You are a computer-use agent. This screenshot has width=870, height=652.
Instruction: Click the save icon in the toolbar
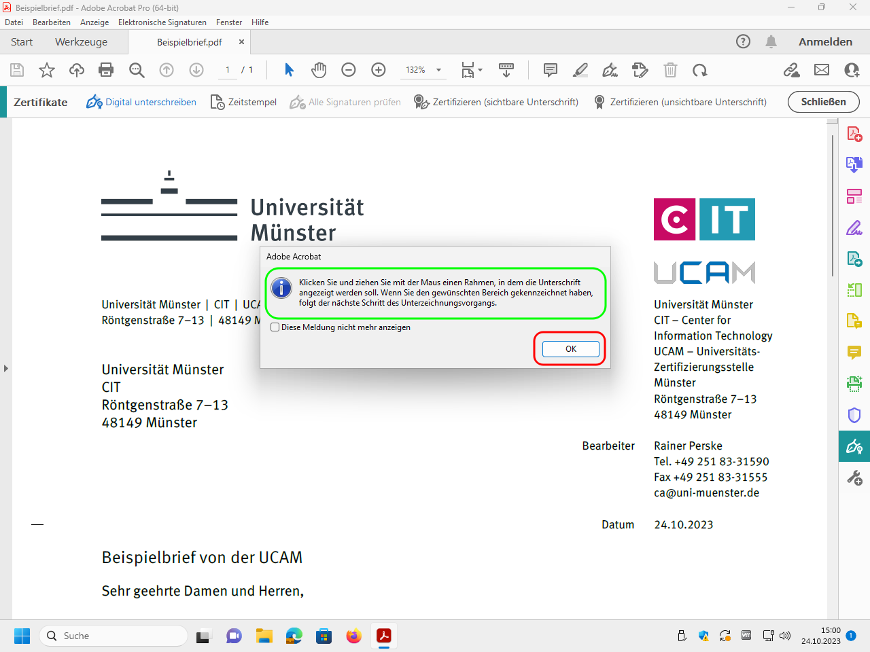tap(18, 70)
